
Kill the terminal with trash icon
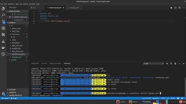coord(175,64)
